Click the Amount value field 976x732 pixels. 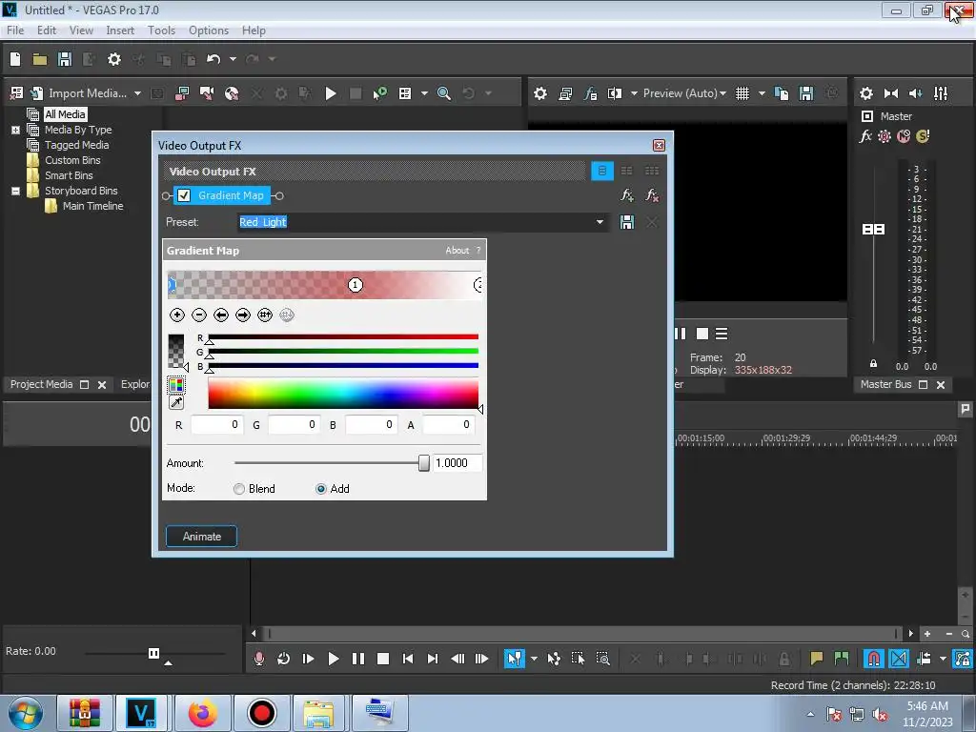[x=457, y=463]
